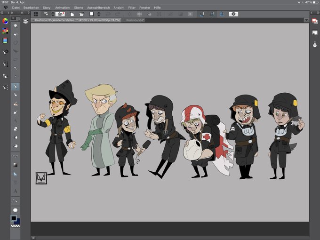Image resolution: width=320 pixels, height=240 pixels.
Task: Click the Open folder icon
Action: (x=81, y=14)
